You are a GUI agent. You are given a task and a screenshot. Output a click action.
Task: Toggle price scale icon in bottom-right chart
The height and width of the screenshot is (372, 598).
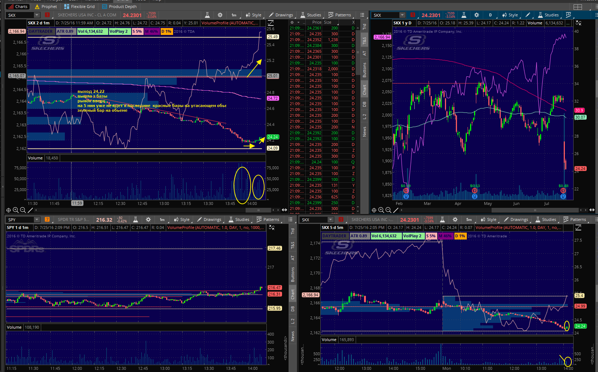pos(578,227)
